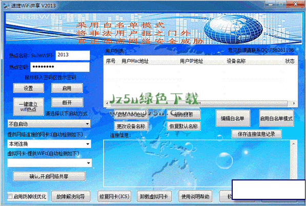Click 保存连接信息记录 button
Viewport: 306px width, 206px height.
[x=256, y=134]
